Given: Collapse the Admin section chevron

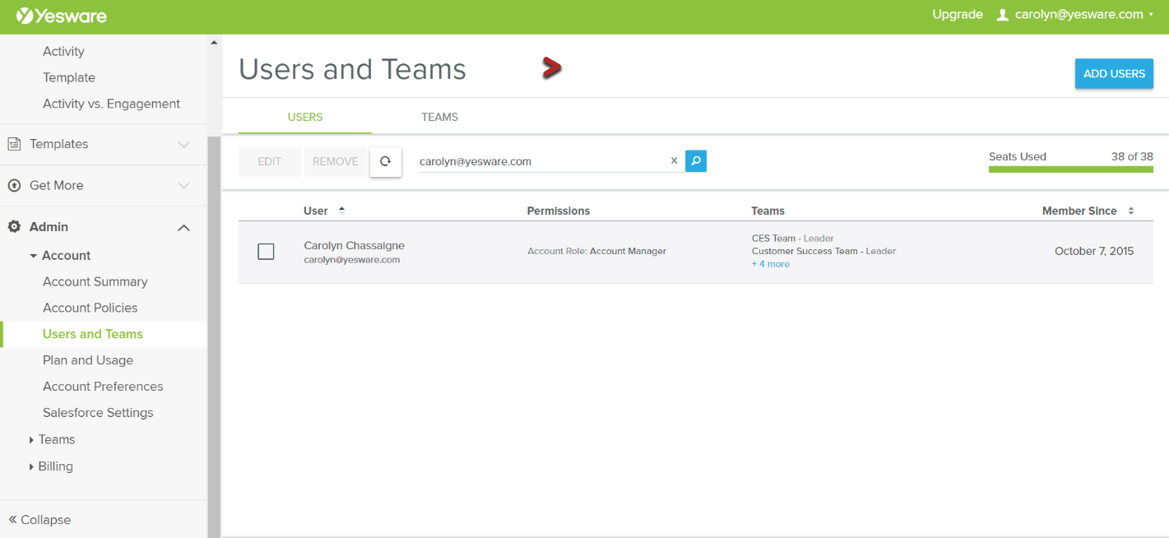Looking at the screenshot, I should tap(184, 227).
